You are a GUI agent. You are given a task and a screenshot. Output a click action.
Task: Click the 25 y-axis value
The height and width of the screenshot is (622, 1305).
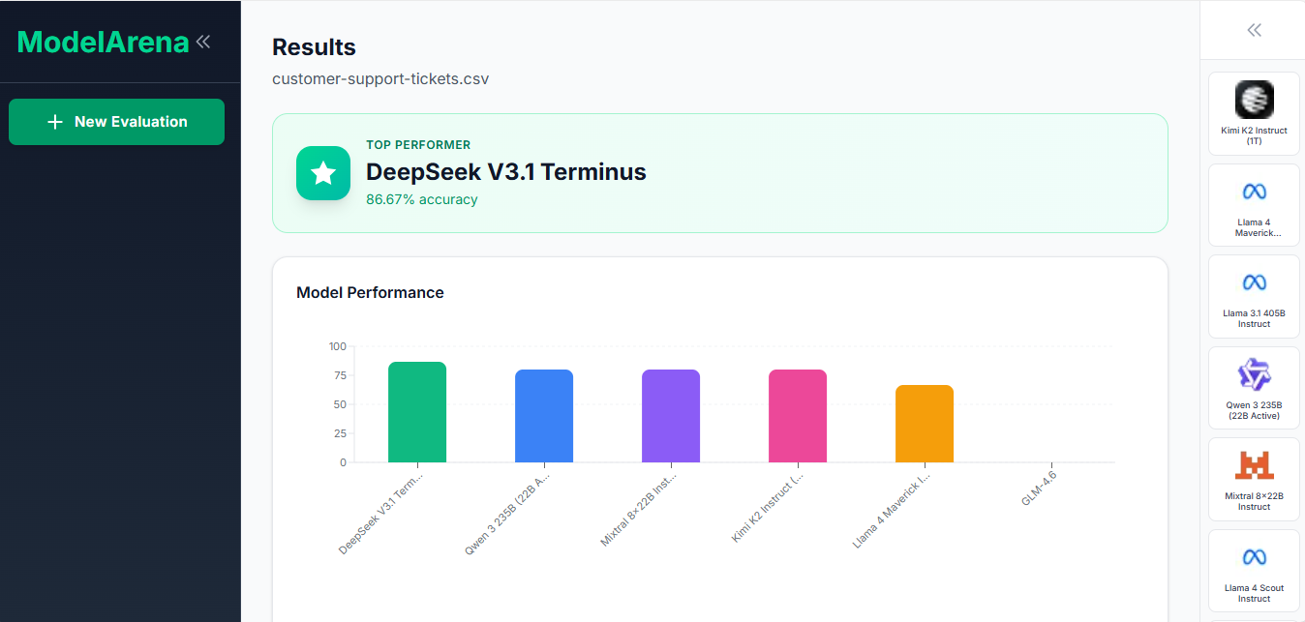340,433
